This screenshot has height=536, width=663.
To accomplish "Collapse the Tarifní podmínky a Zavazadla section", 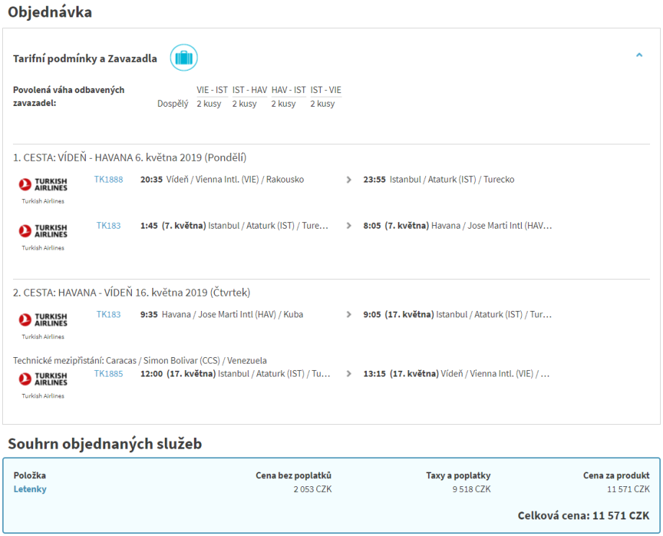I will 638,55.
